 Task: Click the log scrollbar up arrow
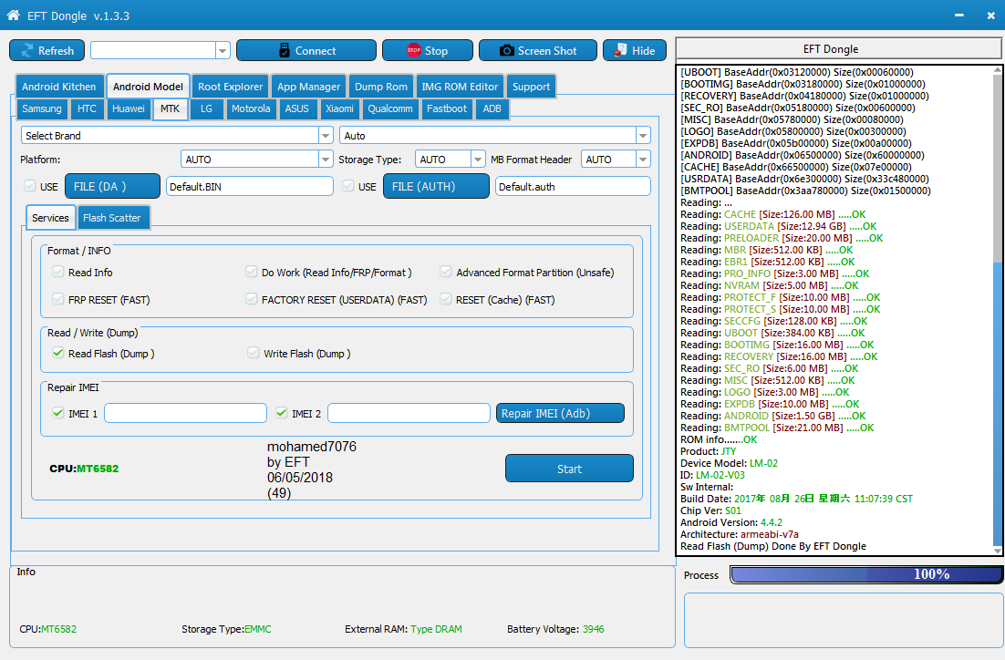point(998,70)
